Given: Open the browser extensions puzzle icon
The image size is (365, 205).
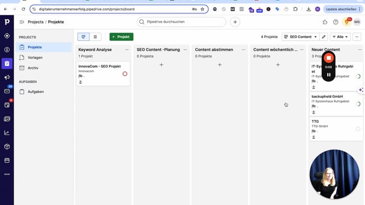Looking at the screenshot, I should coord(295,9).
